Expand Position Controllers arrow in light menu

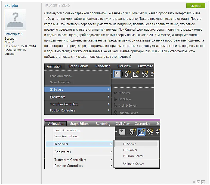pyautogui.click(x=111, y=166)
